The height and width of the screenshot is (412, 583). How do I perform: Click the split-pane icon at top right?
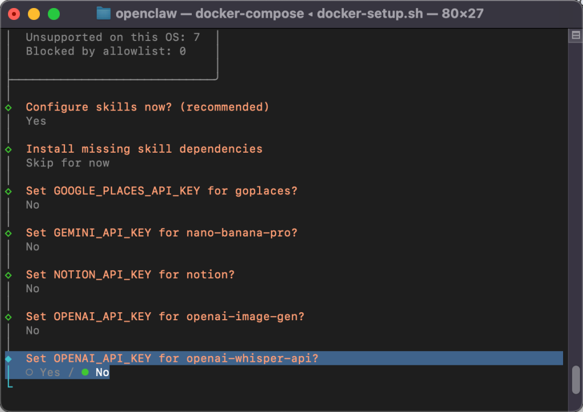pyautogui.click(x=574, y=34)
